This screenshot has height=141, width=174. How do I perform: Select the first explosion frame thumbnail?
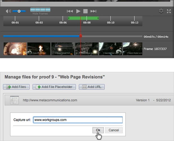pyautogui.click(x=15, y=49)
